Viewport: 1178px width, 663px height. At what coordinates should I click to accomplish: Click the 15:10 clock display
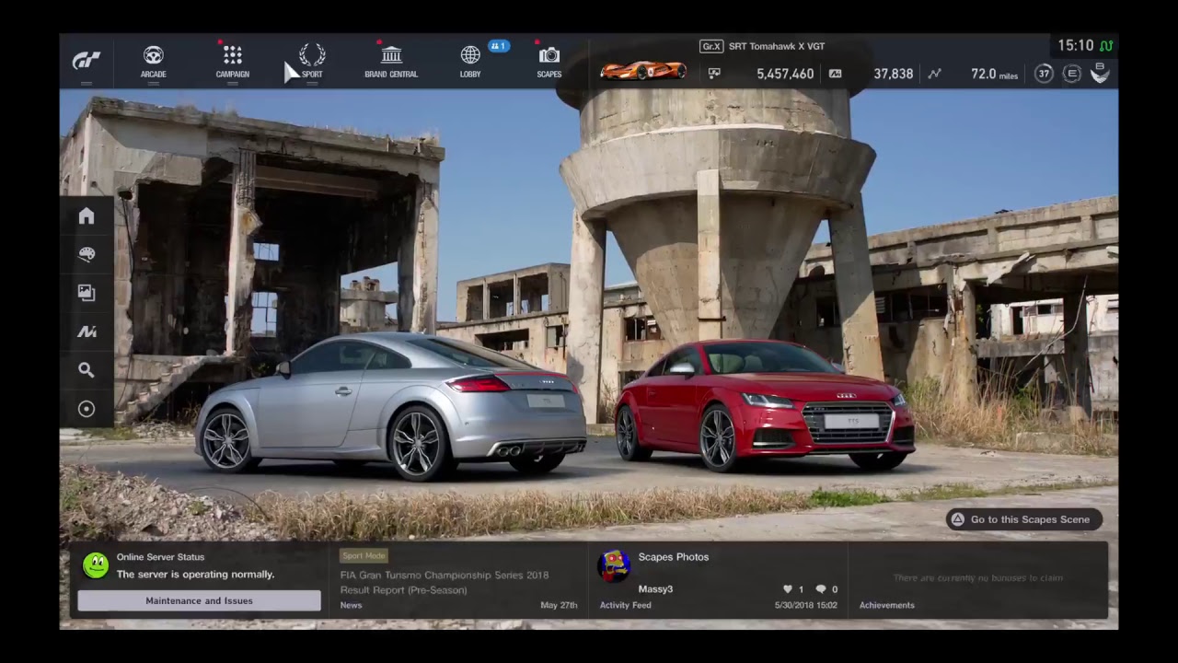pyautogui.click(x=1075, y=45)
